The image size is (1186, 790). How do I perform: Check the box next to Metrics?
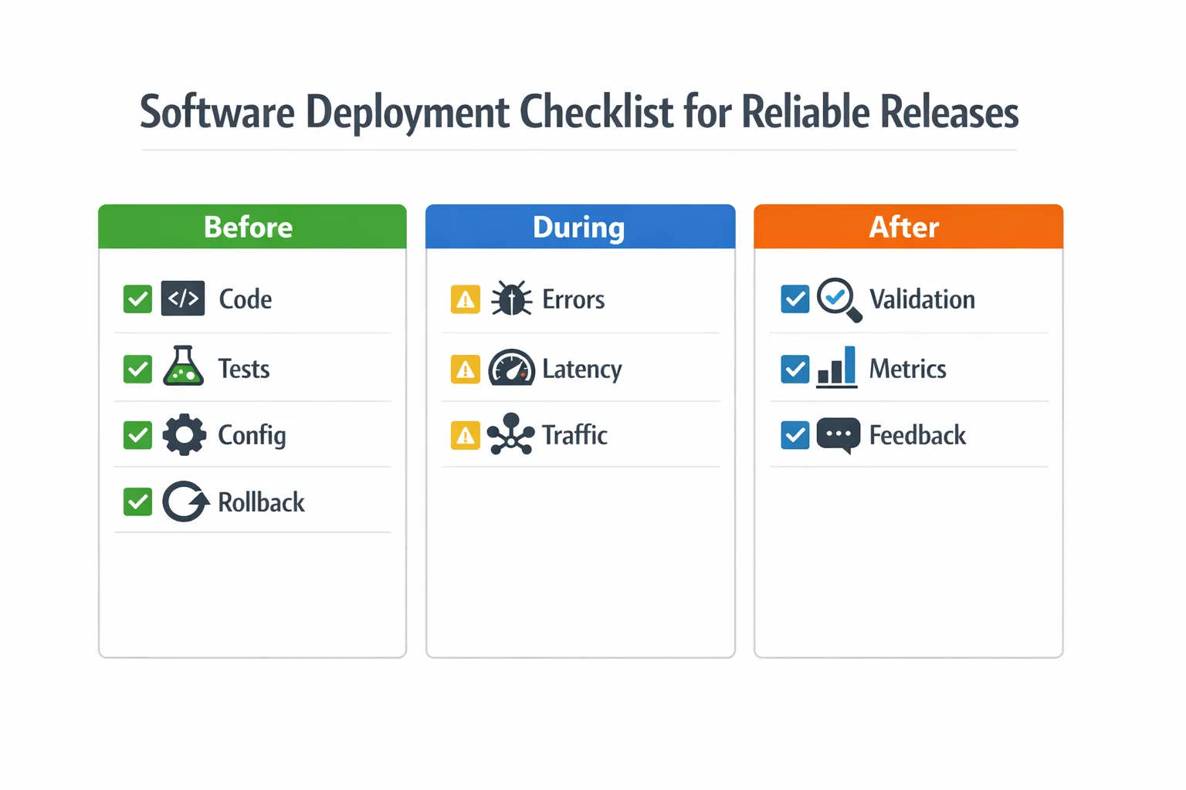[795, 368]
